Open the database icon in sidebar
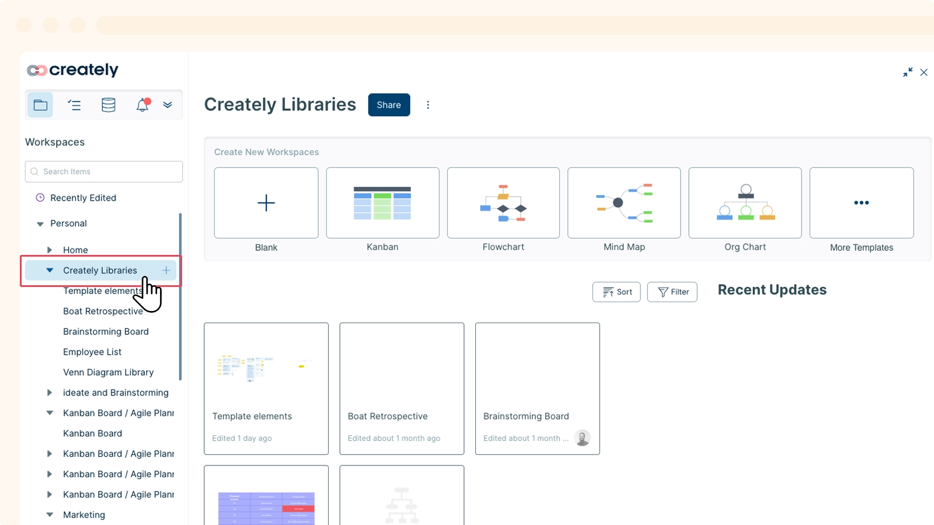 [109, 105]
